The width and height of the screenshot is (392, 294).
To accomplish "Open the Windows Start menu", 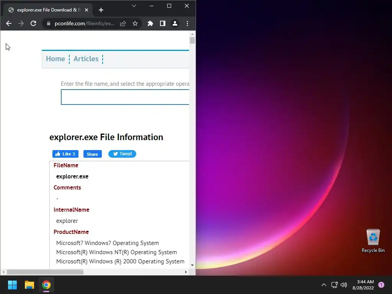I will 12,285.
